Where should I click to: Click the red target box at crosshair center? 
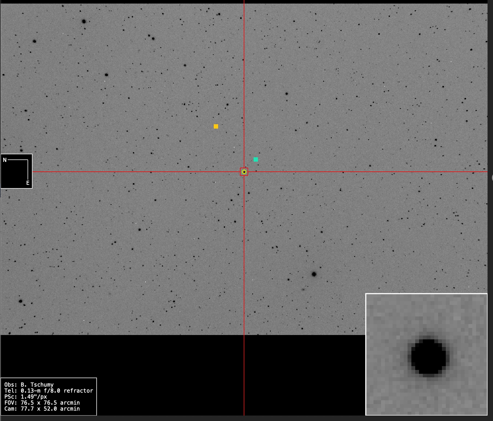coord(244,172)
